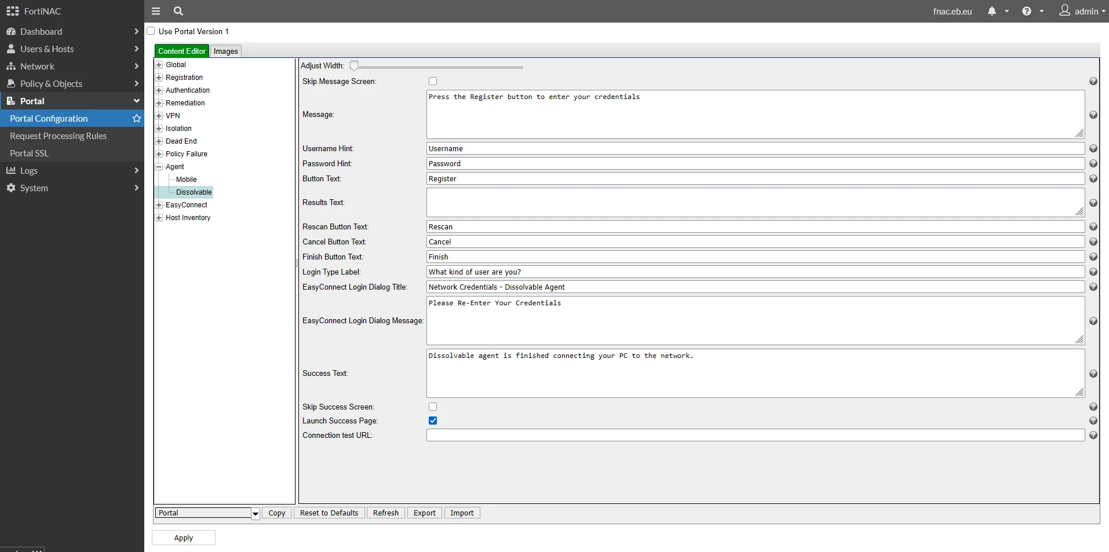The image size is (1109, 552).
Task: Click the Isolation tree label
Action: tap(178, 129)
